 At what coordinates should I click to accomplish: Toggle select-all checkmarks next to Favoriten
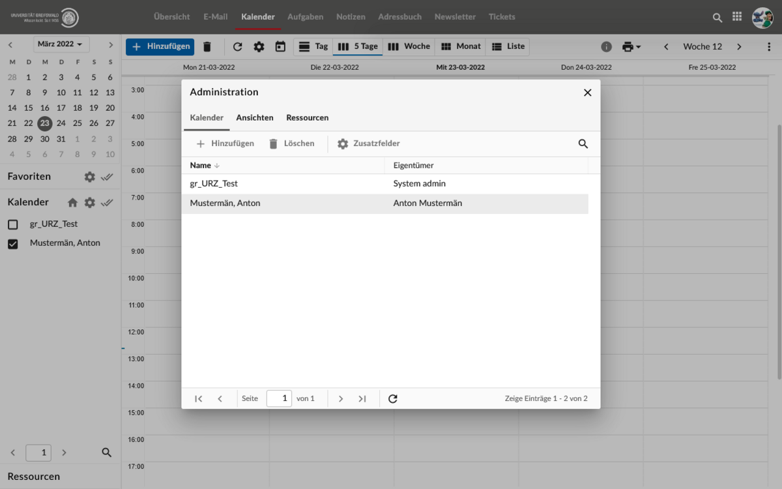(108, 177)
